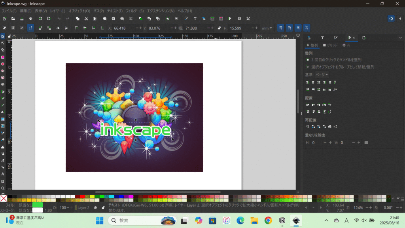
Task: Select the rectangle tool in the toolbox
Action: pos(3,57)
